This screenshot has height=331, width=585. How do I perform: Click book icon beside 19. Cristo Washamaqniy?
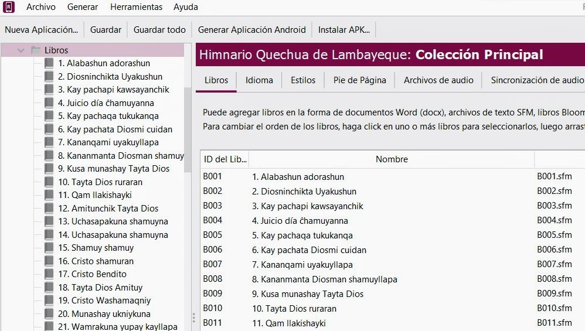(x=49, y=301)
